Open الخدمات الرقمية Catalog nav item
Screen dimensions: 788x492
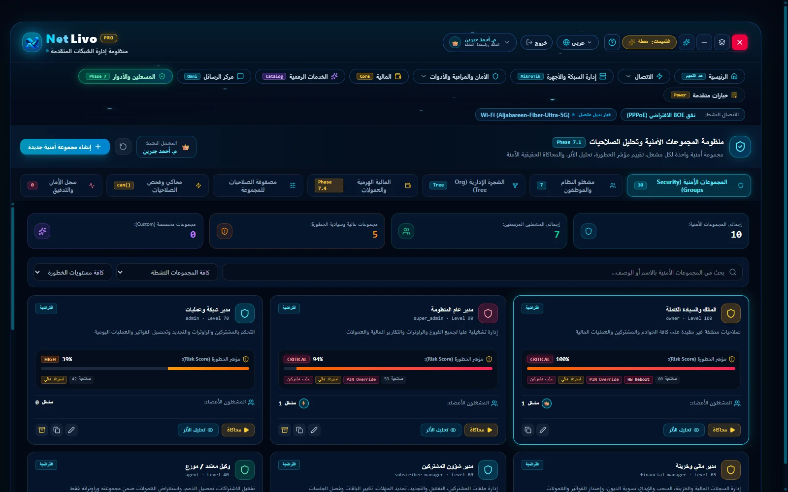coord(300,76)
